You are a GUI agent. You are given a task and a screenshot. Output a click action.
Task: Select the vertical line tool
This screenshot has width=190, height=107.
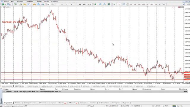[58, 4]
